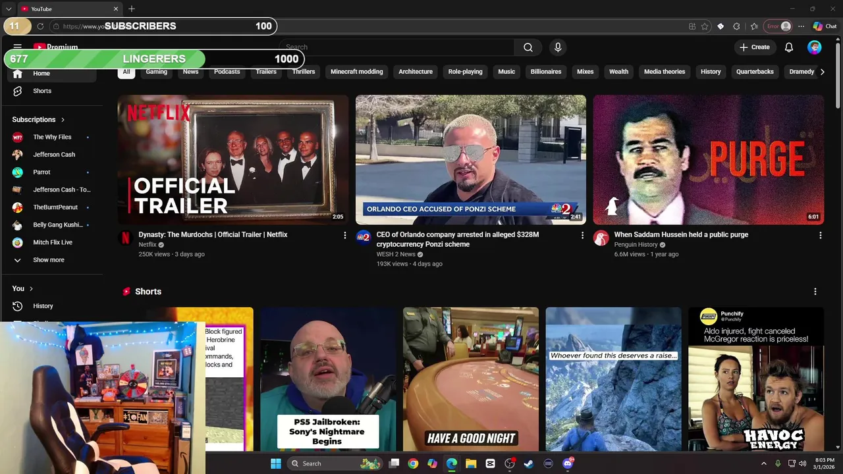Open TheBurntPeanut subscription channel
This screenshot has height=474, width=843.
tap(54, 207)
